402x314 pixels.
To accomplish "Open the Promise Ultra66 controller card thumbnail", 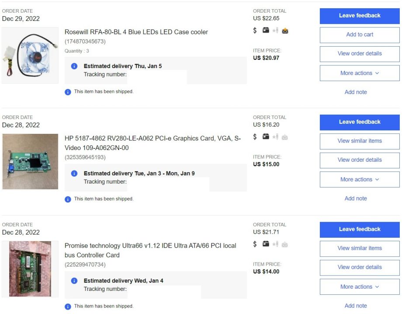I will tap(30, 269).
